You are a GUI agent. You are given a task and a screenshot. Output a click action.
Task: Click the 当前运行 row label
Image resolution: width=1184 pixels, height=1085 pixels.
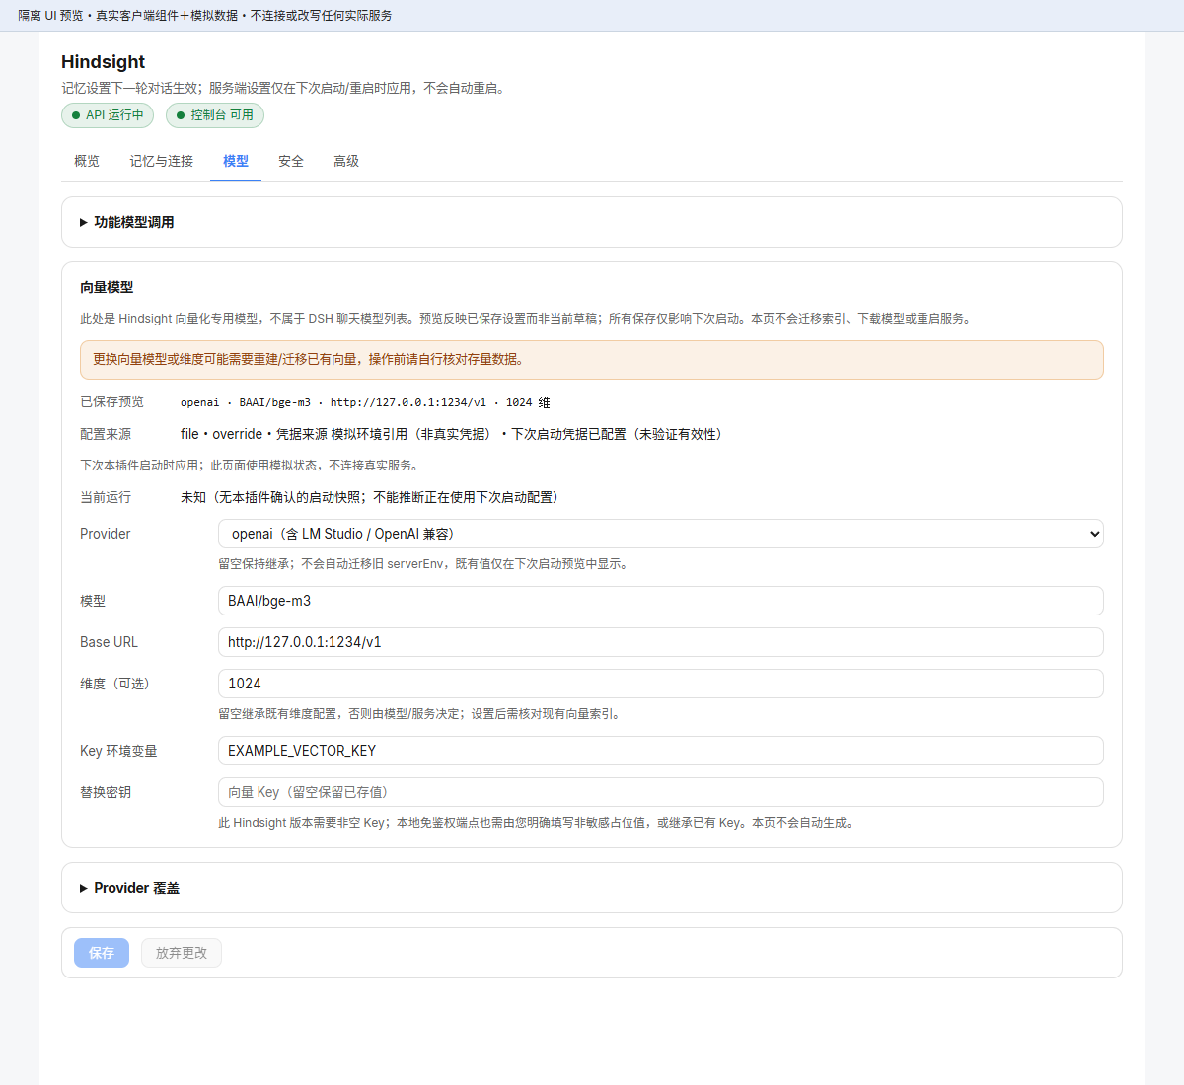(x=106, y=497)
